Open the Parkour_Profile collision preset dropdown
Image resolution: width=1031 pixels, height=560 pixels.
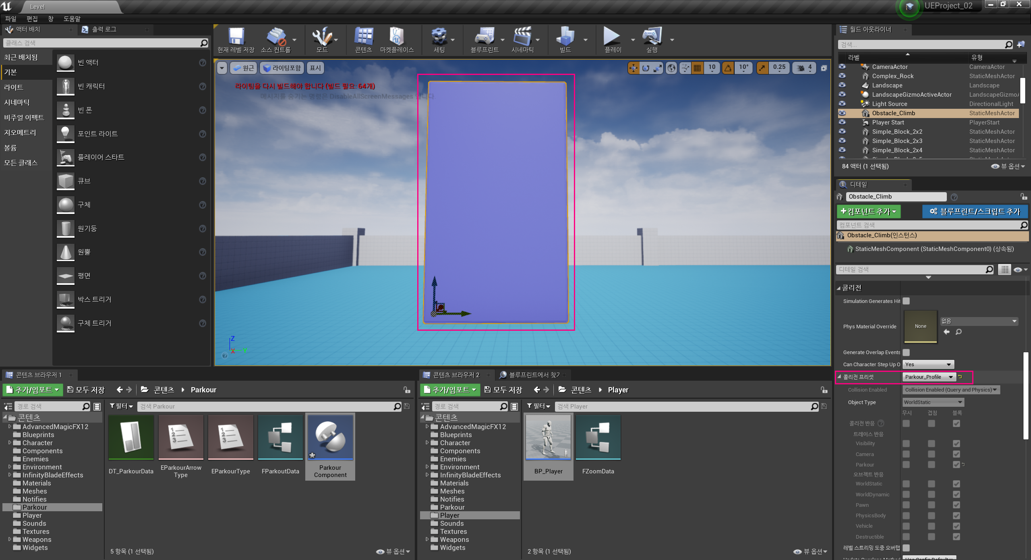tap(928, 377)
